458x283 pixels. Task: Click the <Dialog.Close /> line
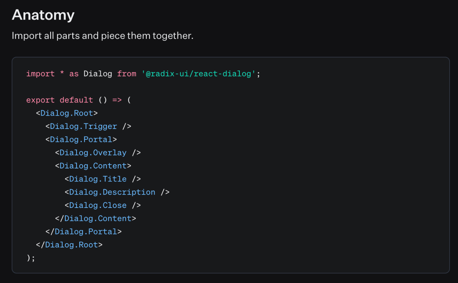(x=103, y=205)
